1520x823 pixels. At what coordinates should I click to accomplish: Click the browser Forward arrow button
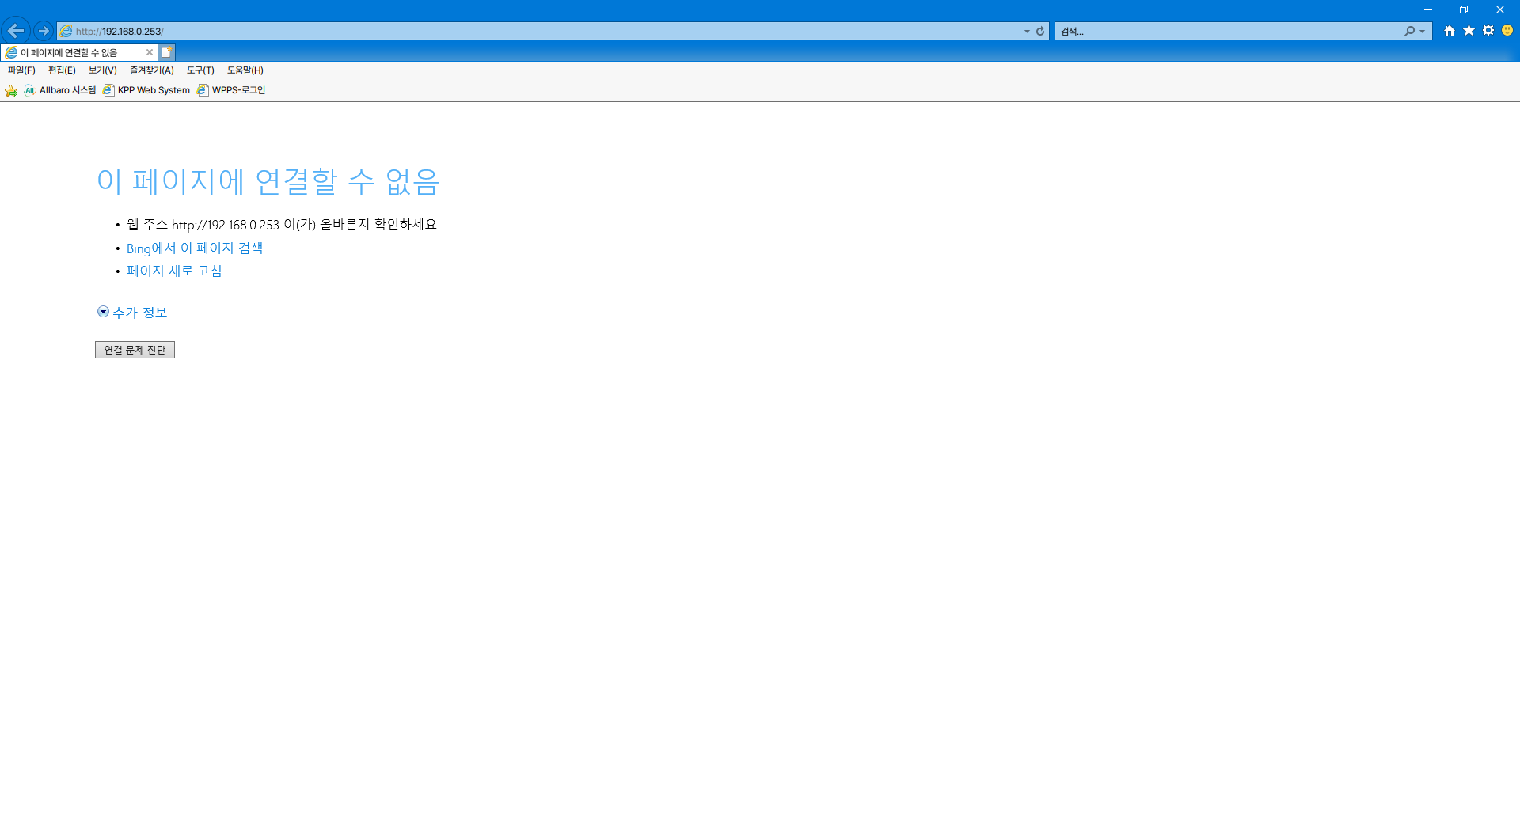tap(44, 31)
